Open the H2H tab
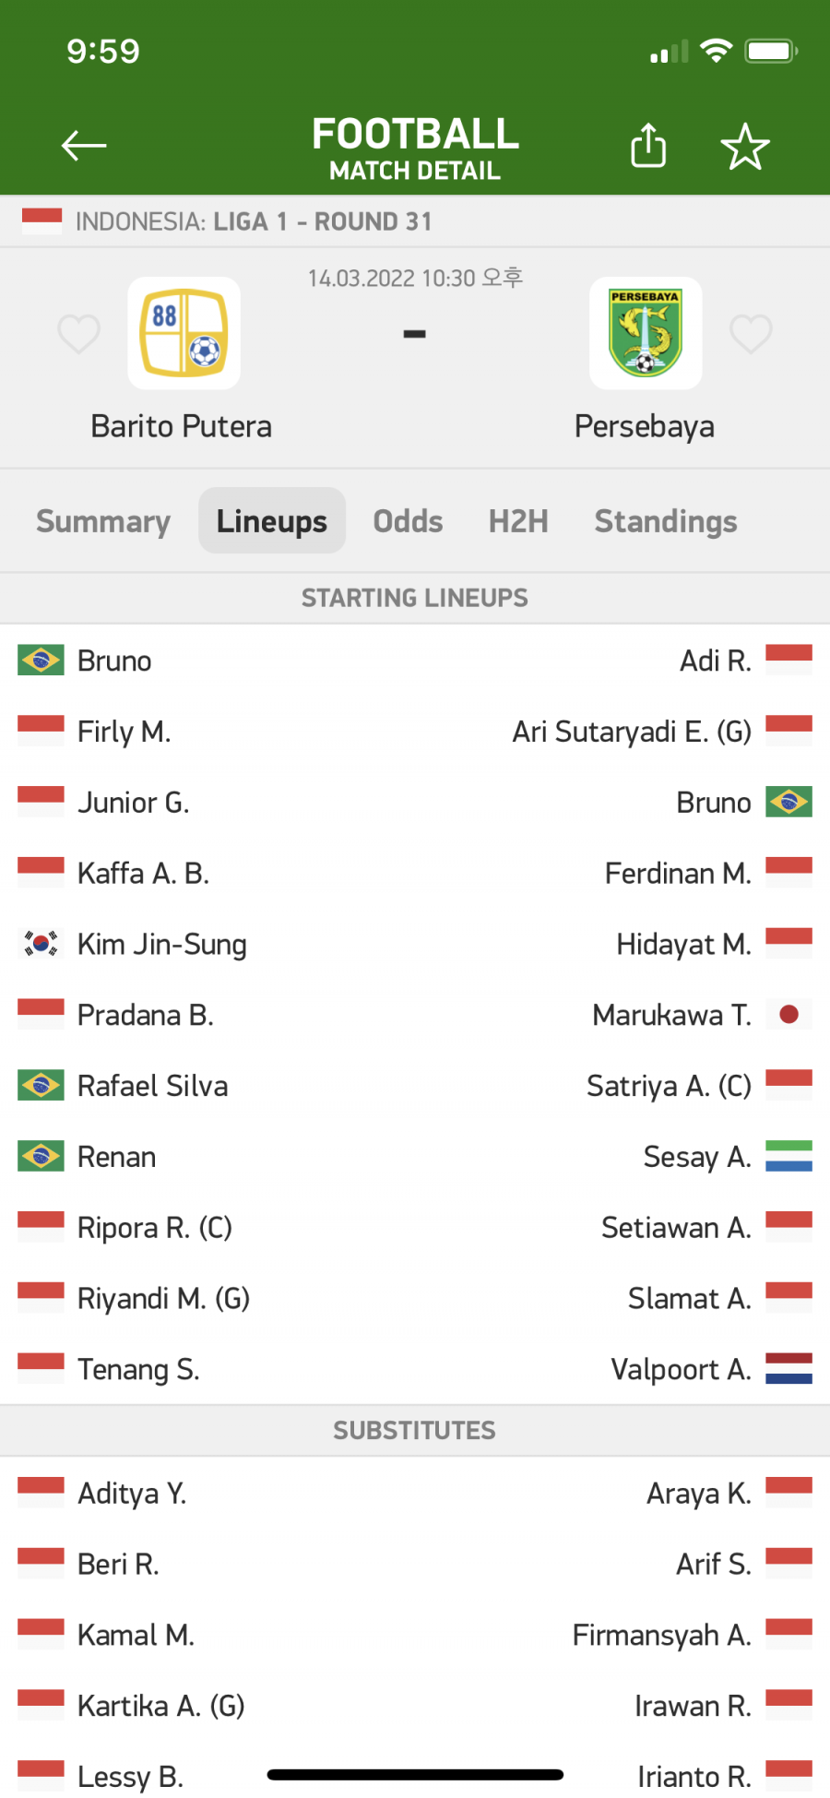 (518, 521)
